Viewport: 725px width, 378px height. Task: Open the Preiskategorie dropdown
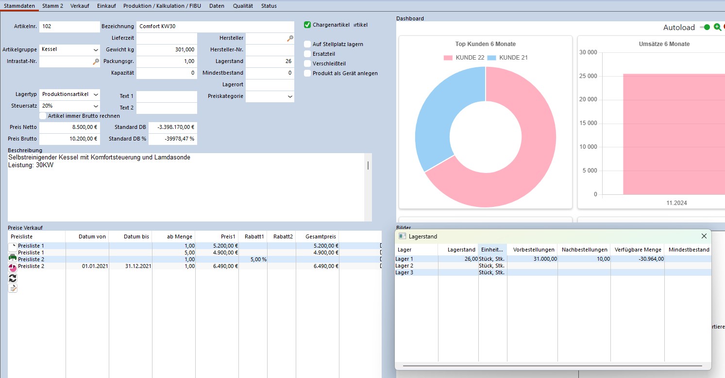290,96
